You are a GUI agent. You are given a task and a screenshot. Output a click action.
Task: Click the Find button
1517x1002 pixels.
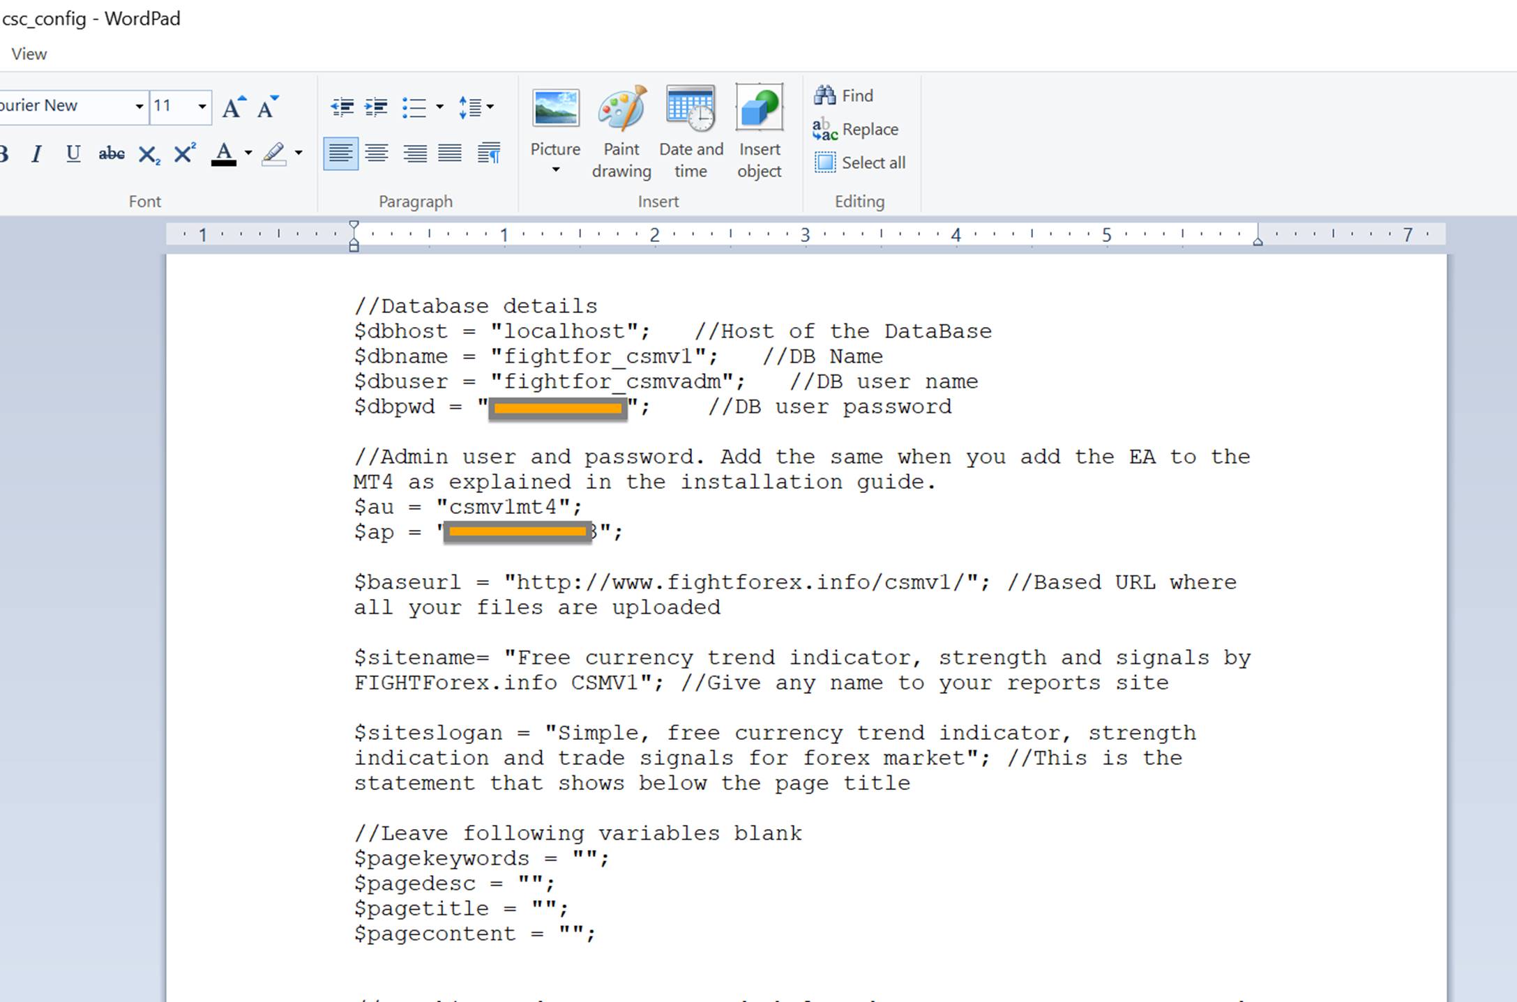[843, 96]
